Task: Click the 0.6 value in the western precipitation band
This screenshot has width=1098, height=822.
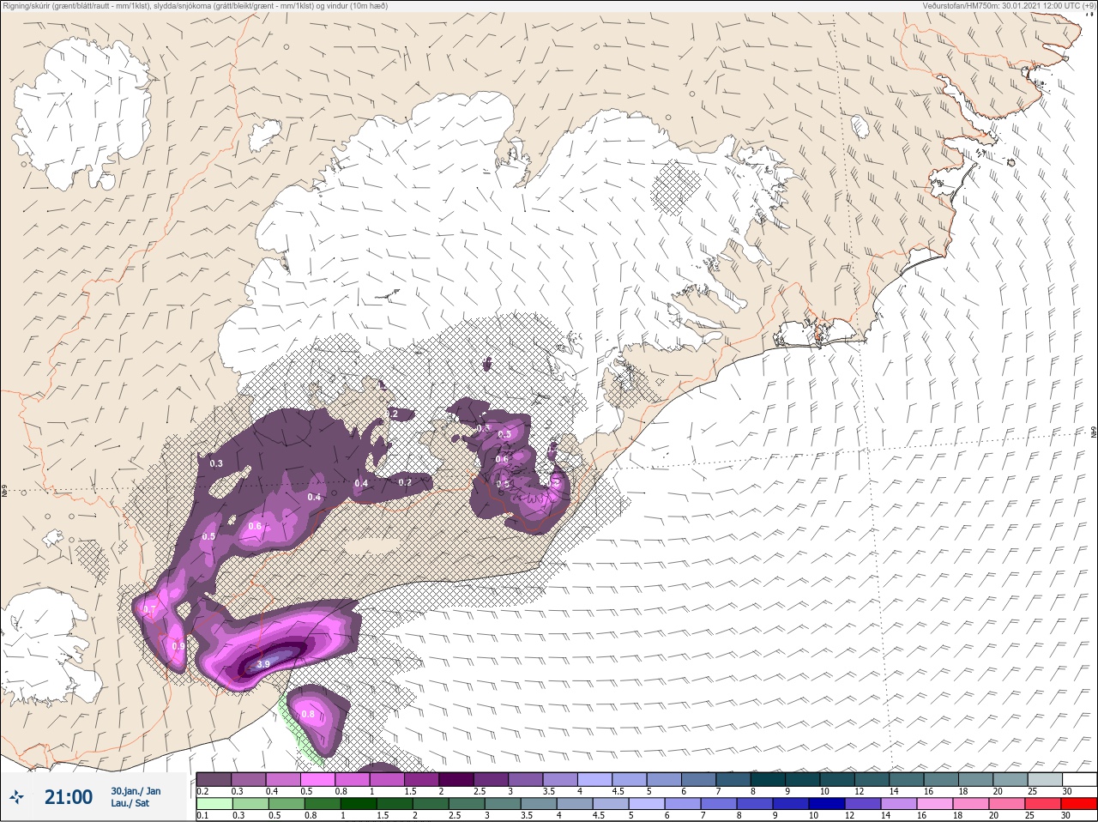Action: click(255, 526)
